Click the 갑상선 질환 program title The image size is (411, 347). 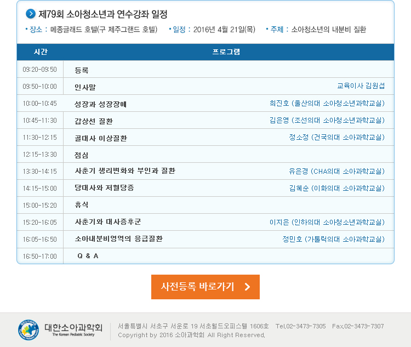(94, 121)
